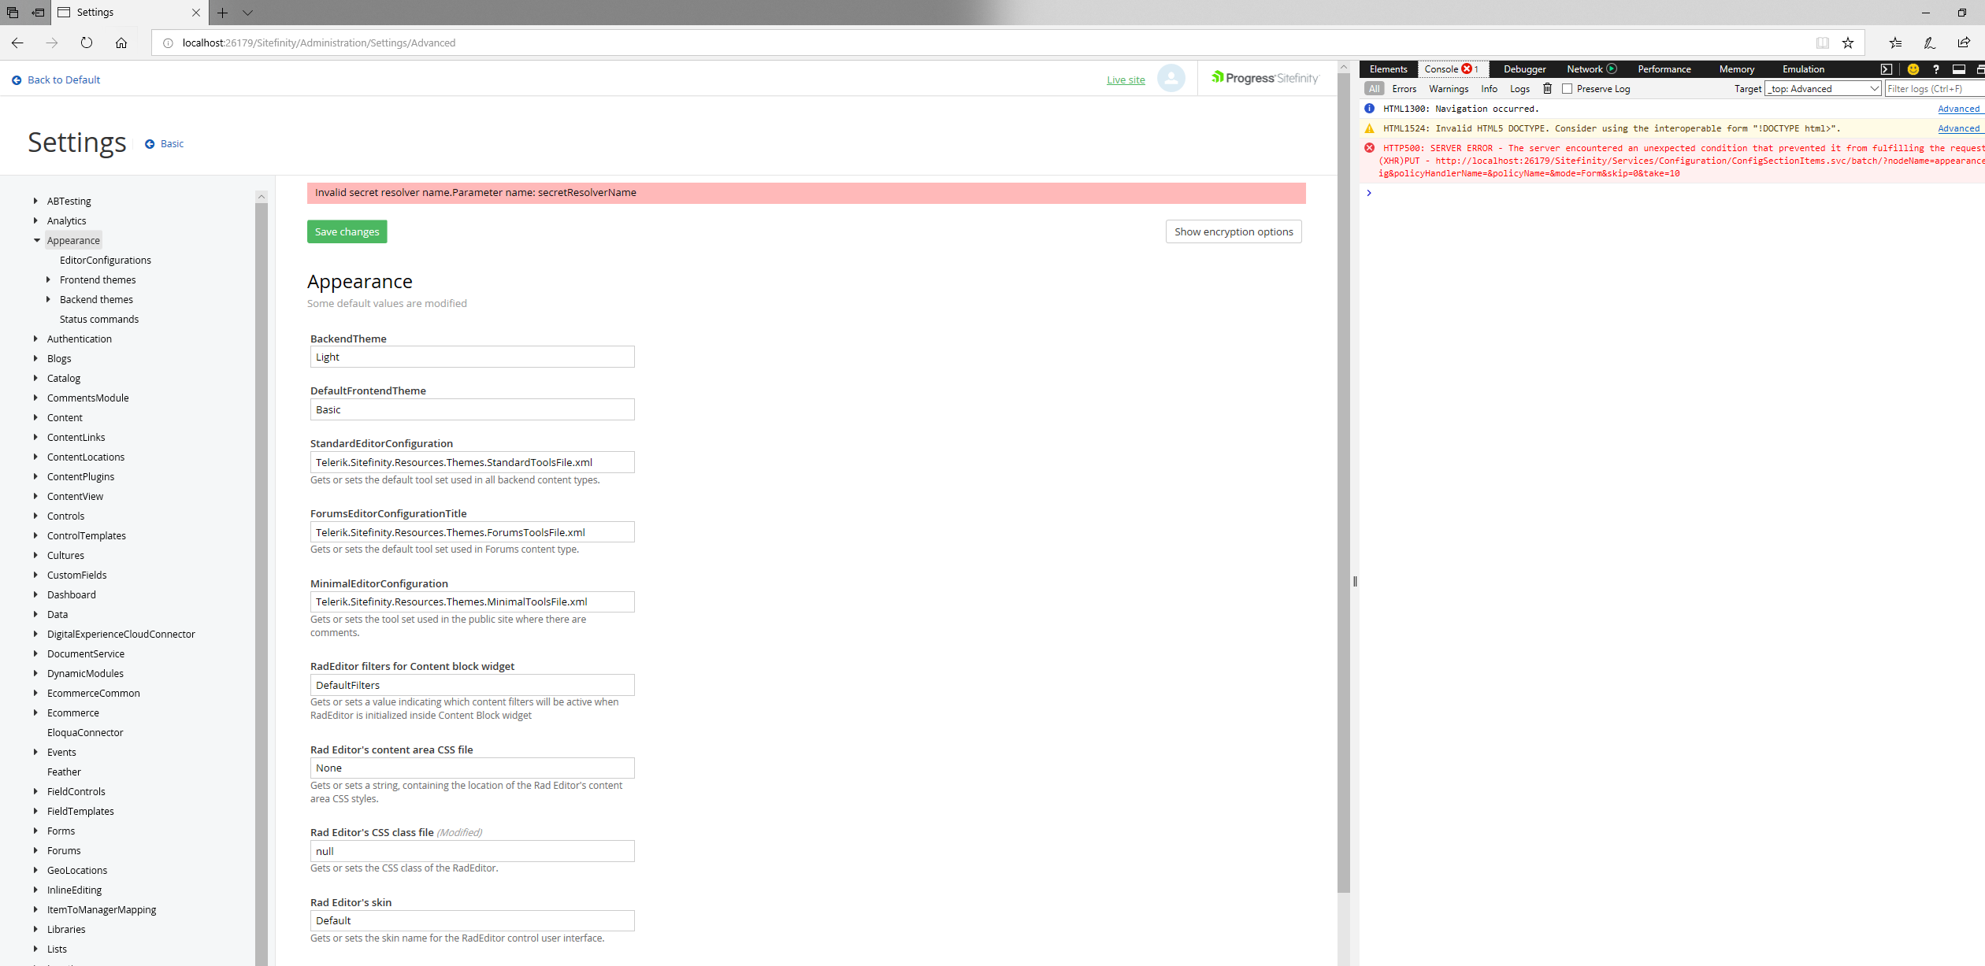Focus the BackendTheme input field
This screenshot has height=966, width=1985.
point(472,357)
